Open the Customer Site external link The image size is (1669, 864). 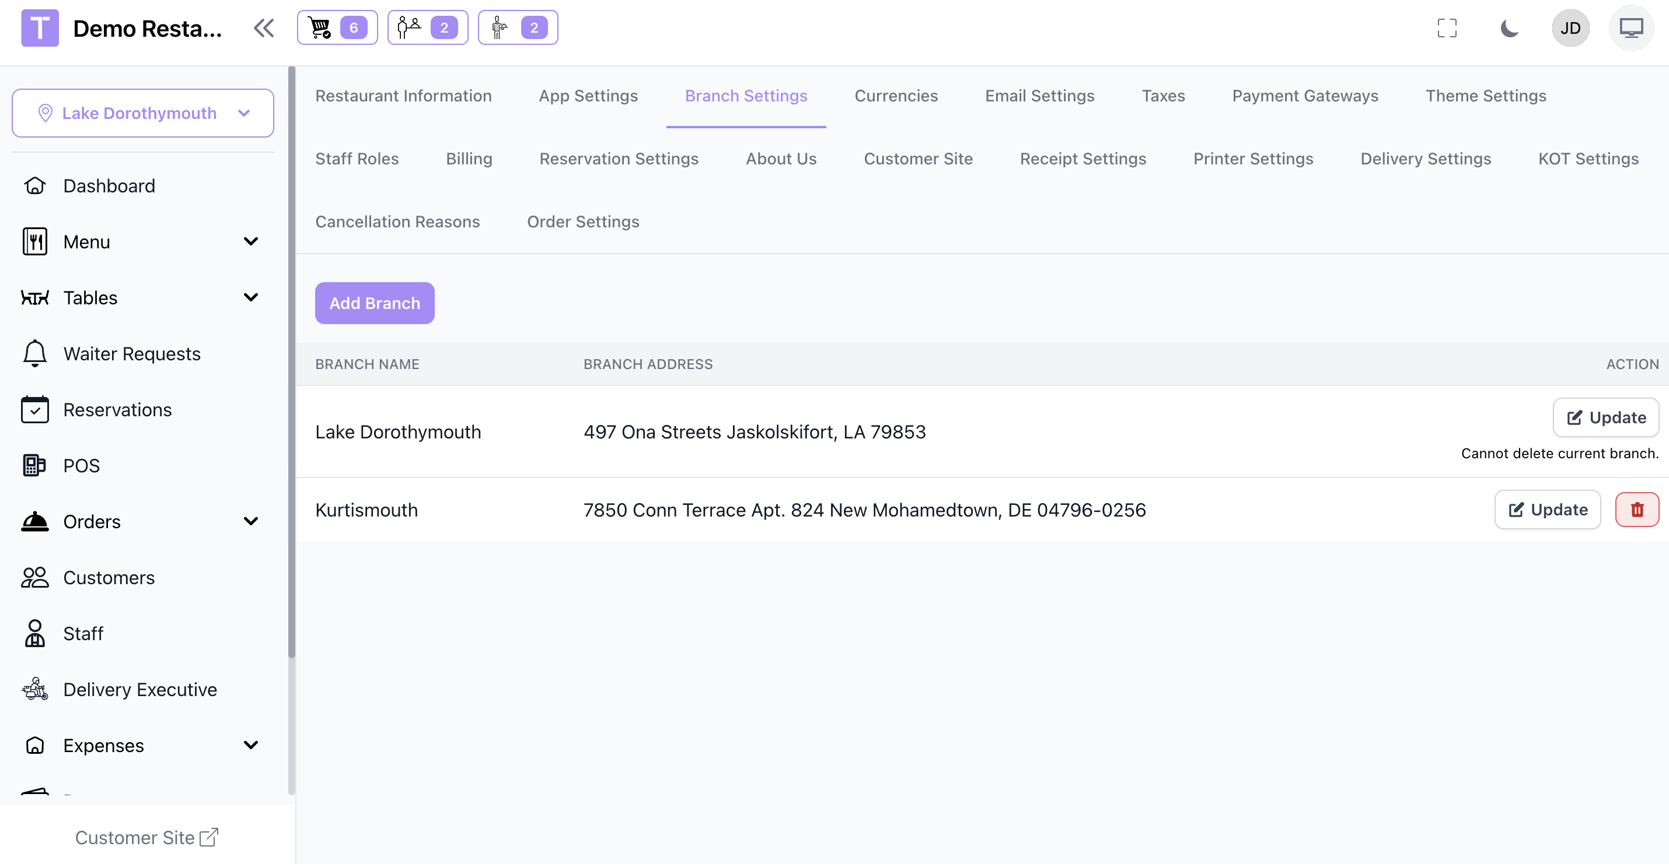pos(147,837)
